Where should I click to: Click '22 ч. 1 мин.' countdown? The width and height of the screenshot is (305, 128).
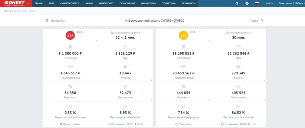coord(125,38)
